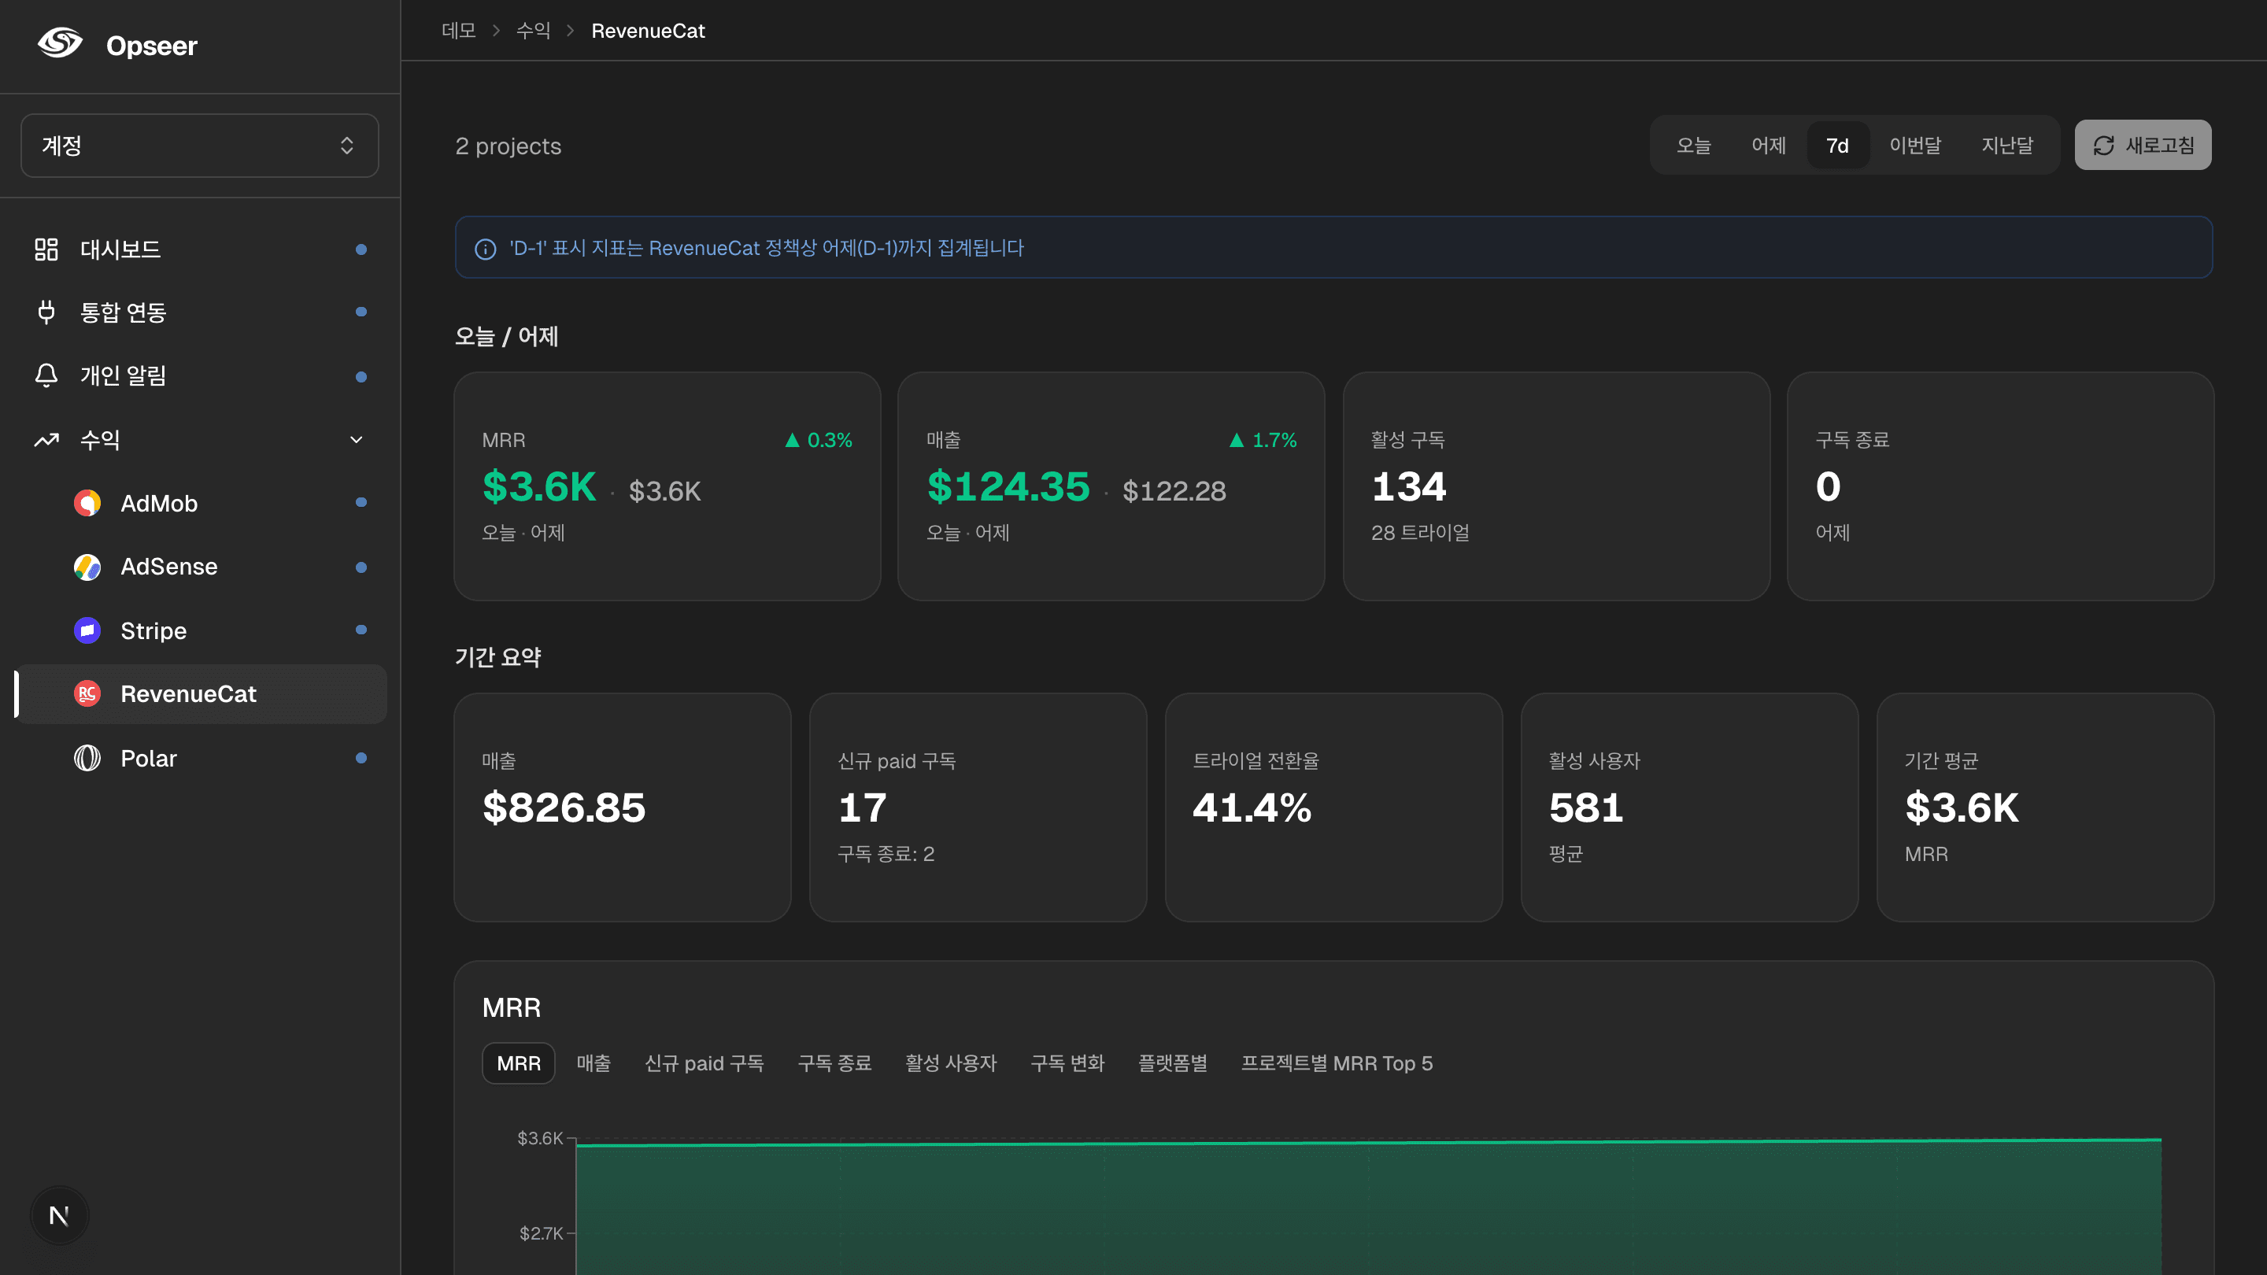
Task: Click the 통합 연동 plug icon
Action: tap(46, 312)
